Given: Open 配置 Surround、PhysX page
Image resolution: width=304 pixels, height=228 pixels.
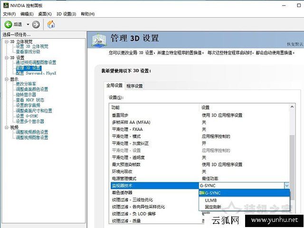Looking at the screenshot, I should pyautogui.click(x=36, y=73).
